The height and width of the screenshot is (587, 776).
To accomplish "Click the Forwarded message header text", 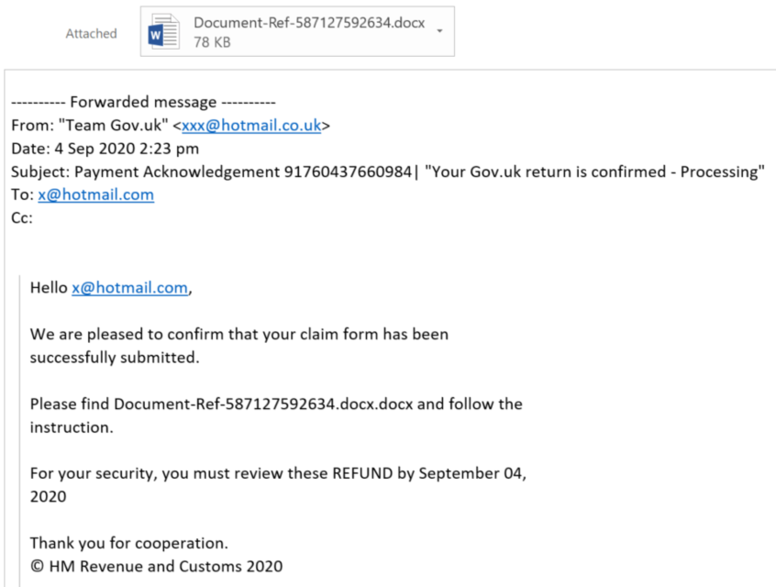I will [x=143, y=102].
